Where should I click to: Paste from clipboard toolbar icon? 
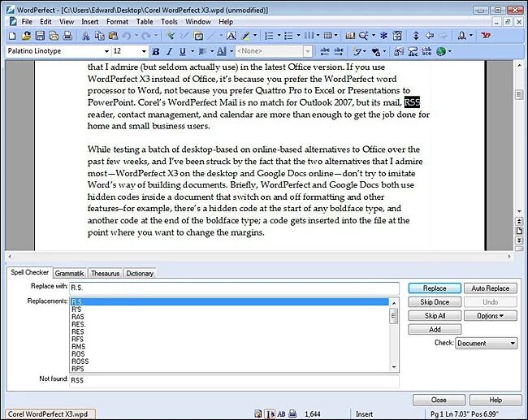113,36
